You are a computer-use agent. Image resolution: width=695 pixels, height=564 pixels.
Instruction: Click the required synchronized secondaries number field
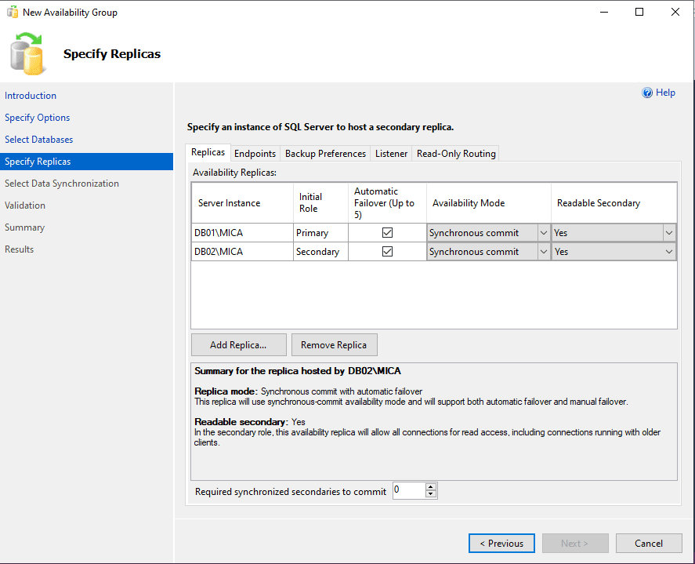point(407,491)
